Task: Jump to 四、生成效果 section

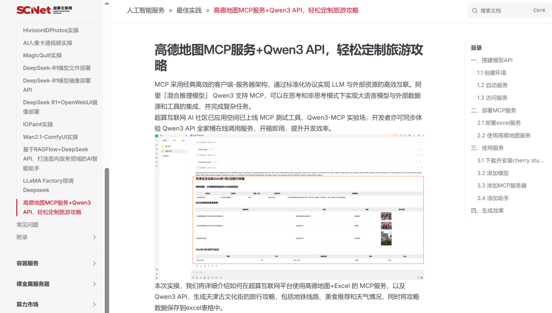Action: coord(487,211)
